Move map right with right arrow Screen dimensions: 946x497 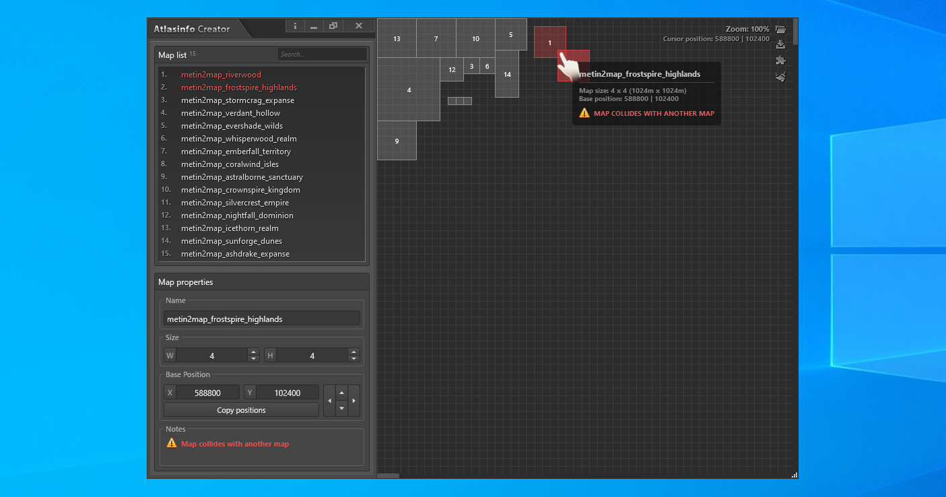click(x=354, y=401)
